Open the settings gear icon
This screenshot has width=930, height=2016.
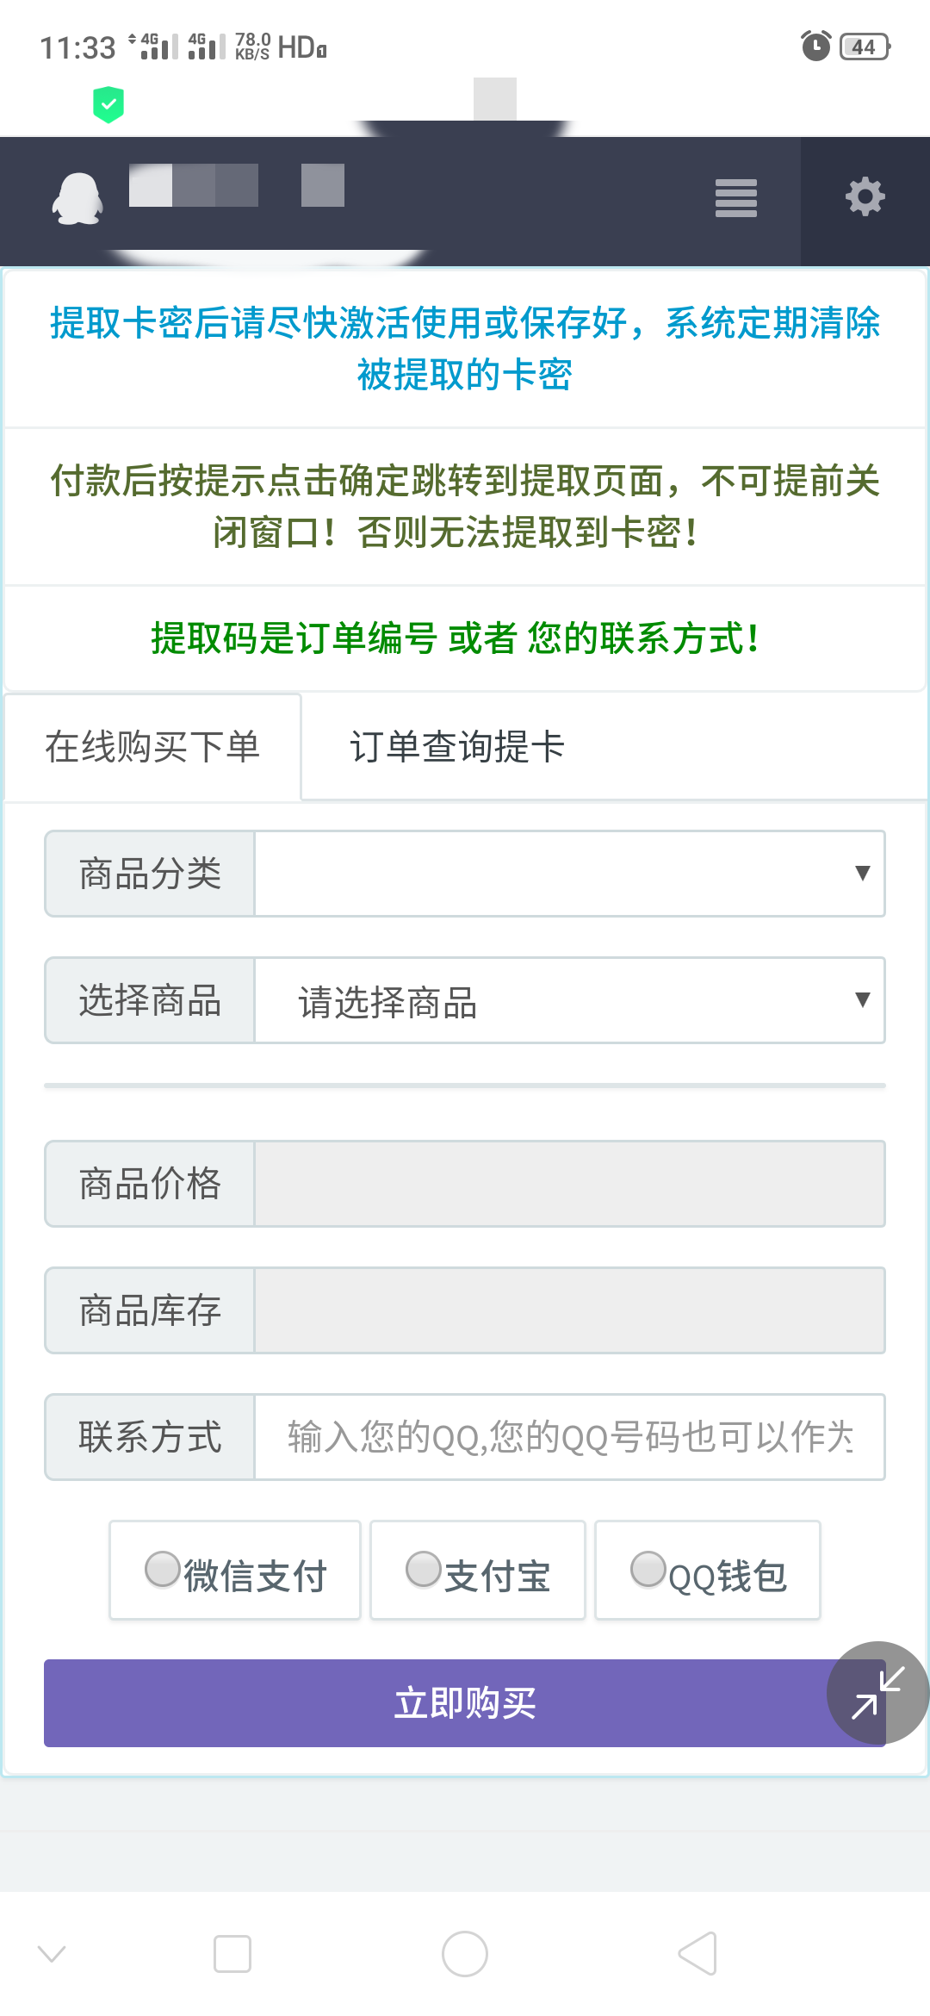865,198
